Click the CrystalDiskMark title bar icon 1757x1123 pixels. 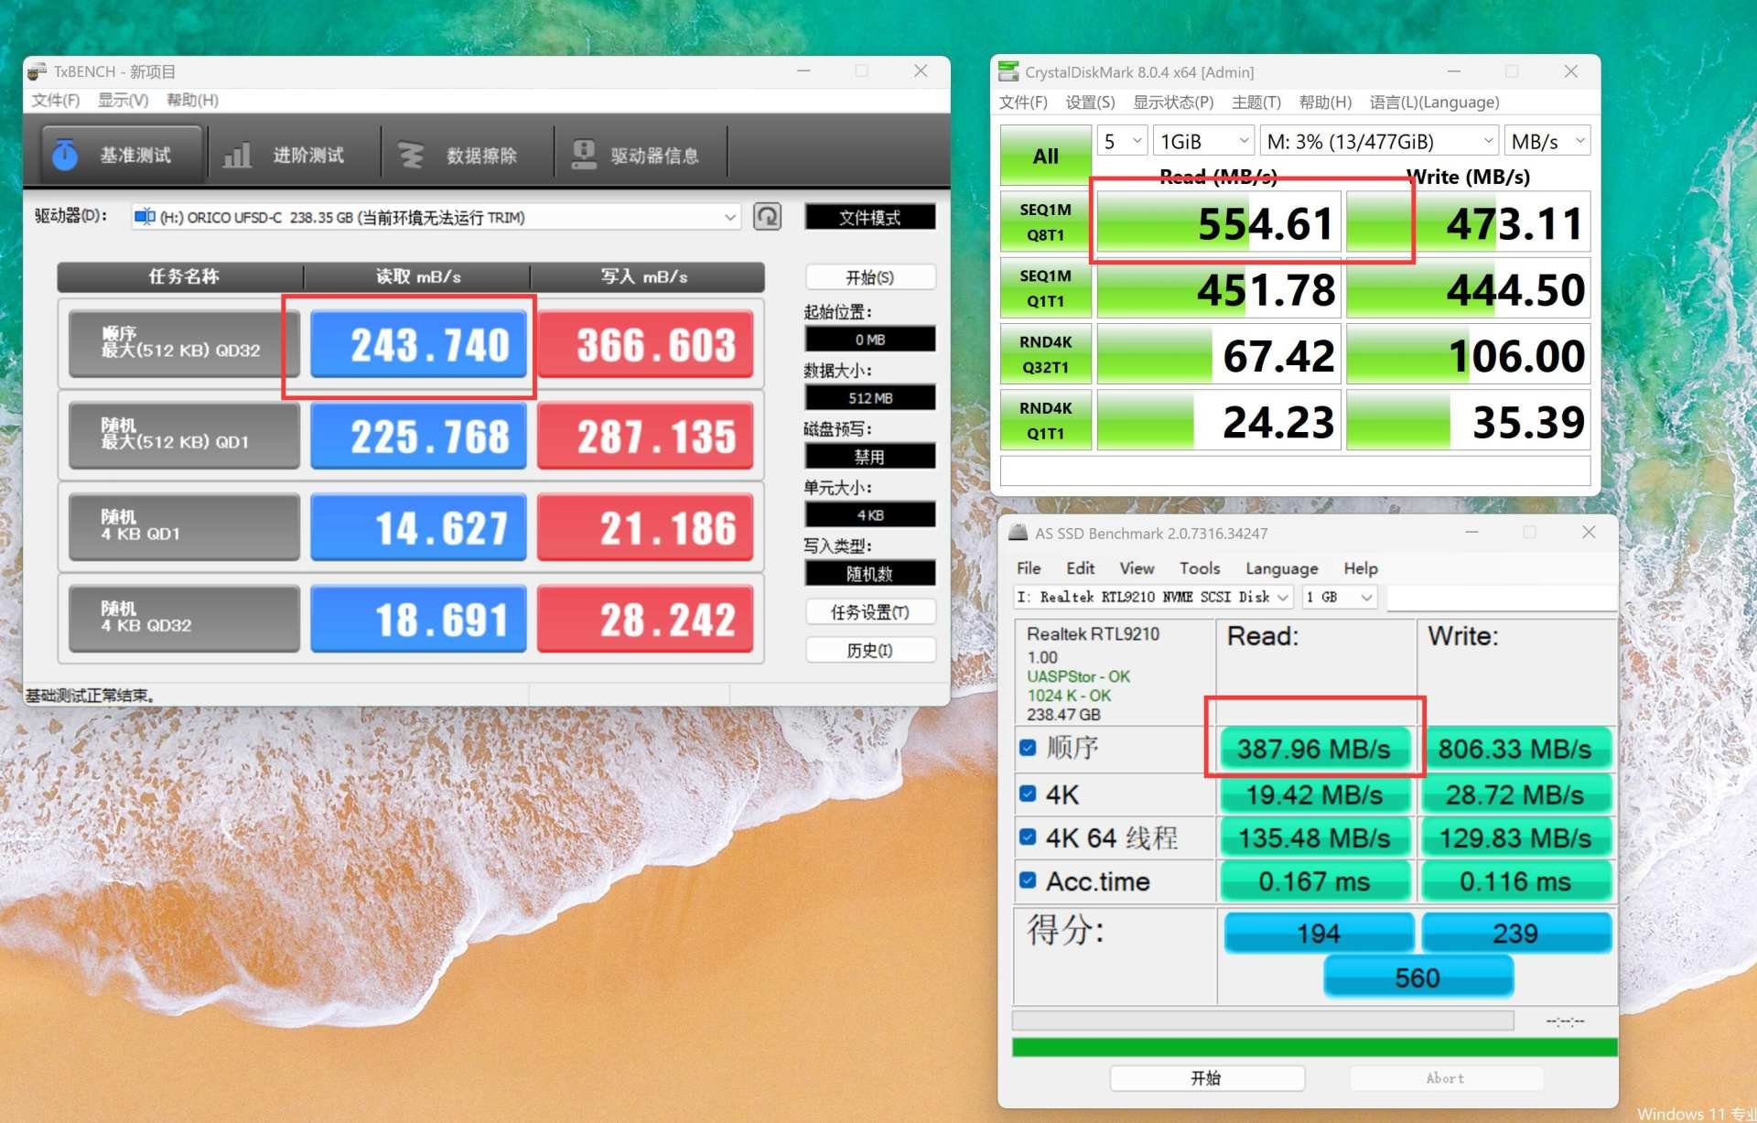[x=1008, y=71]
